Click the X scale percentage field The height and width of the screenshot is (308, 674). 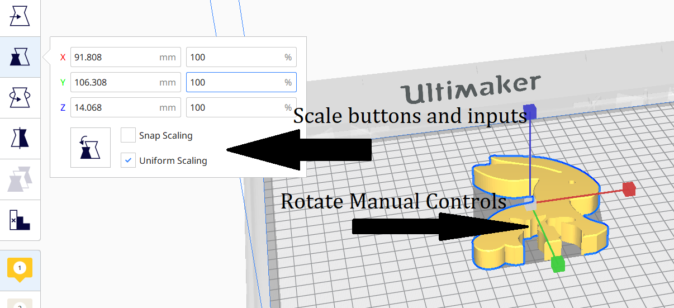tap(236, 57)
